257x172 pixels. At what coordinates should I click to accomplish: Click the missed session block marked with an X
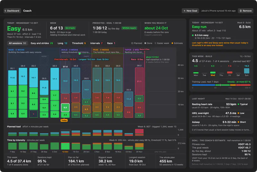[33, 114]
